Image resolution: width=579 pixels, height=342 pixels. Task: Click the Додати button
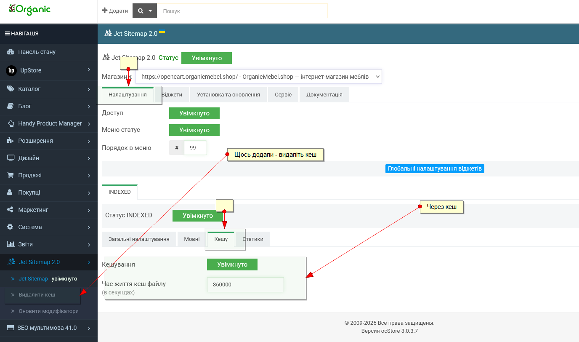[x=115, y=11]
